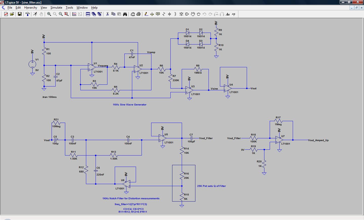The width and height of the screenshot is (364, 220).
Task: Click the 'Vout_Amped_Up' net label
Action: coord(318,140)
